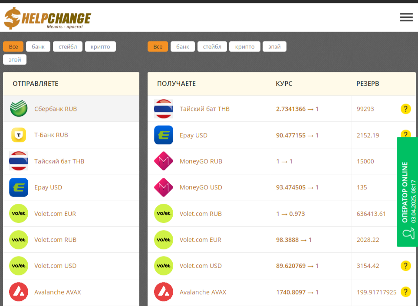
Task: Choose Т-Банк RUB to send
Action: [71, 135]
